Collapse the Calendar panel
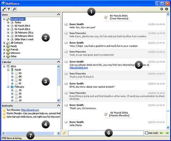The height and width of the screenshot is (141, 171). coord(58,62)
